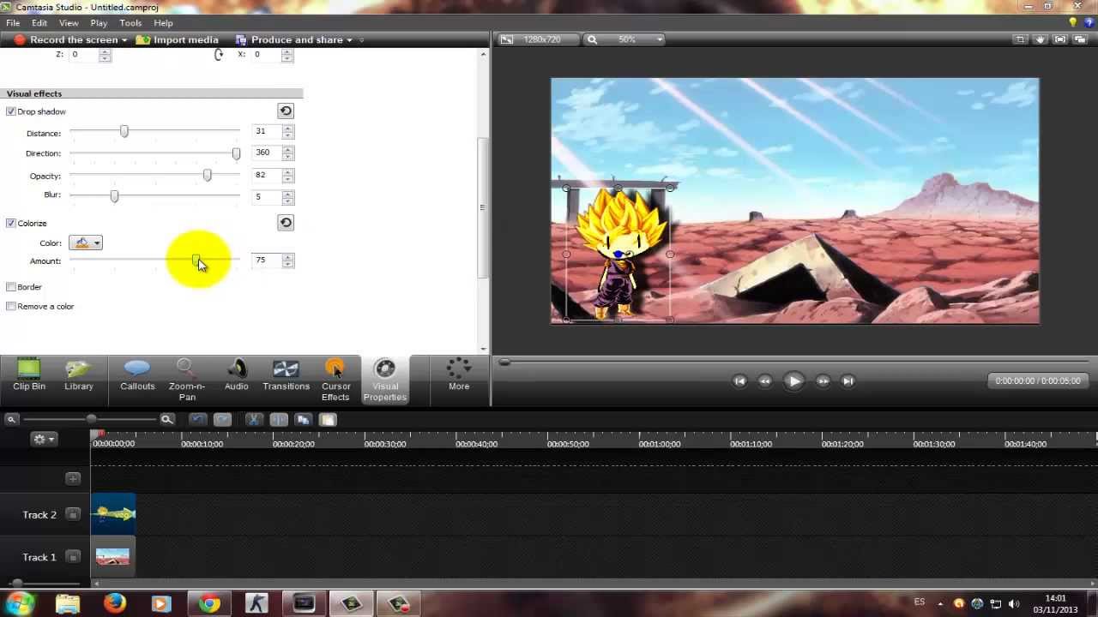Toggle lock on Track 2
Screen dimensions: 1098x617
[73, 514]
